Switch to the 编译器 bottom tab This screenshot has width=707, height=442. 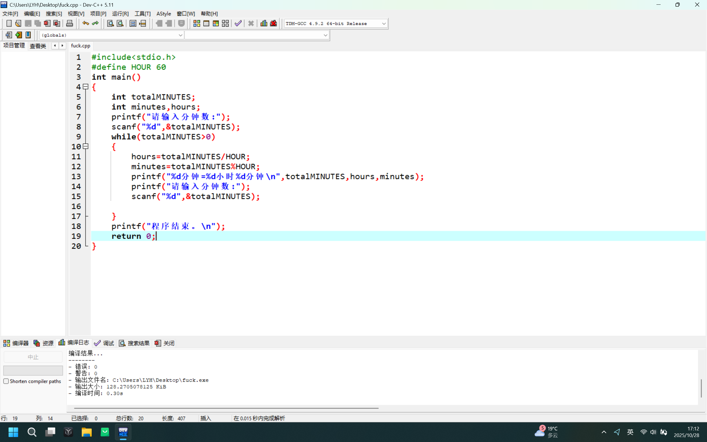16,343
